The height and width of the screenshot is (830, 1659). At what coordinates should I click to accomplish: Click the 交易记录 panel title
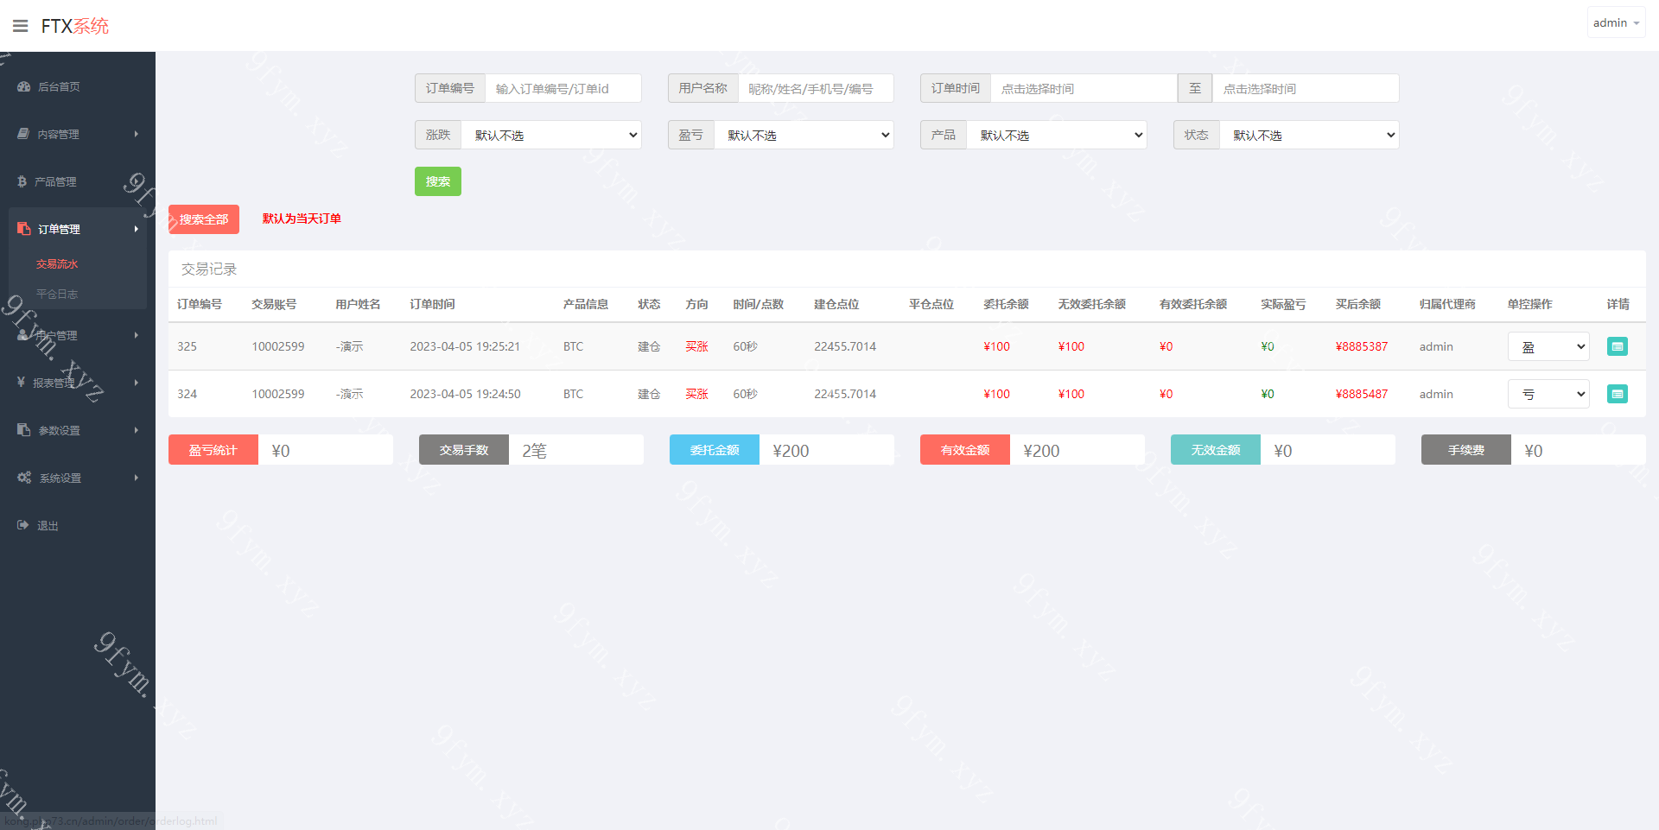pos(209,269)
